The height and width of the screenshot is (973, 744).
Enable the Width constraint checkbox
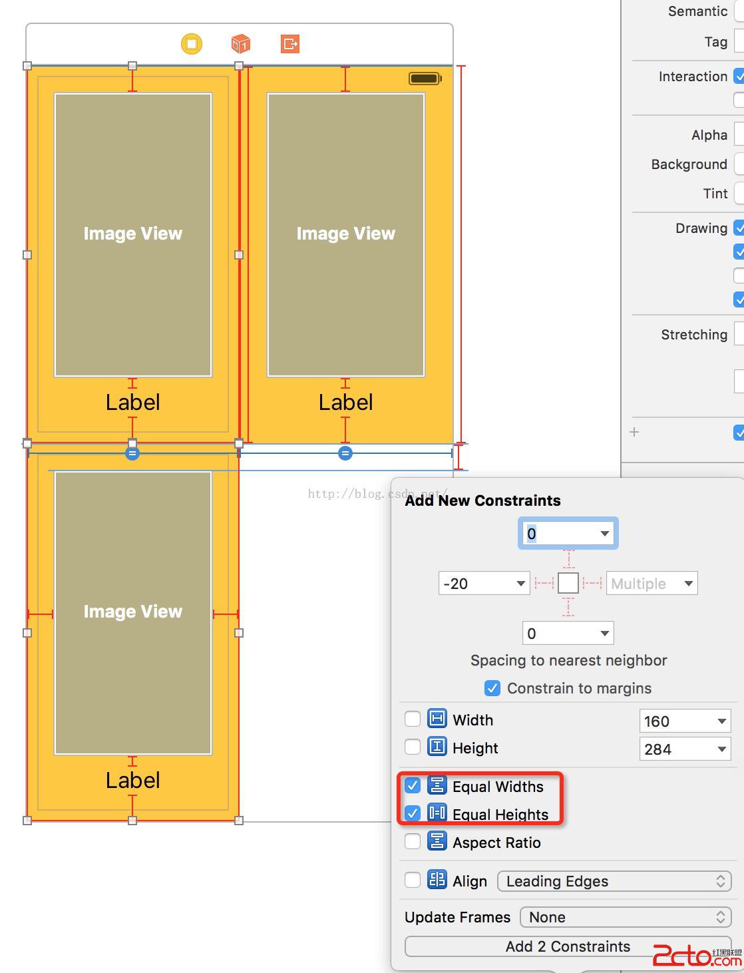[413, 719]
